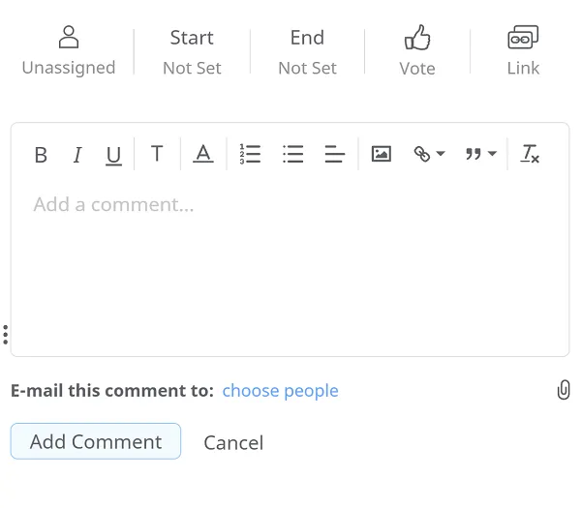Open the text color picker
This screenshot has height=508, width=581.
(x=202, y=154)
